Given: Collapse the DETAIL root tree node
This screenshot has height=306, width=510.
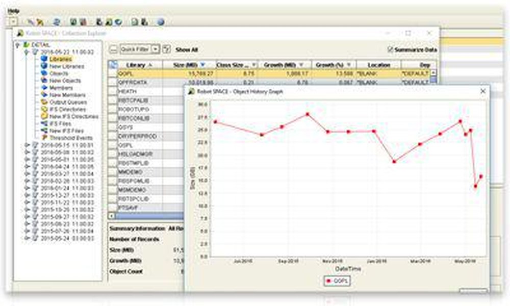Looking at the screenshot, I should pyautogui.click(x=17, y=45).
